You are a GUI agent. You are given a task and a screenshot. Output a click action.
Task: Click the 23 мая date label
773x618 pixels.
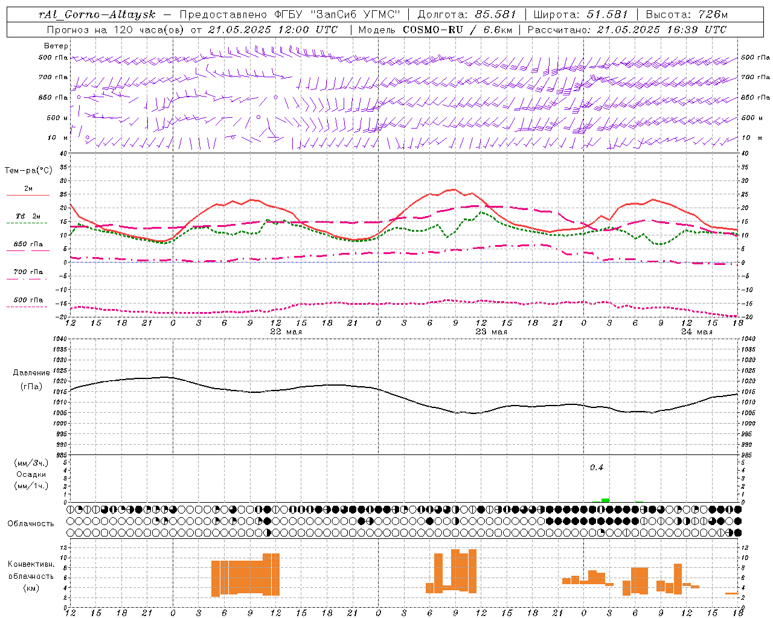click(x=491, y=332)
